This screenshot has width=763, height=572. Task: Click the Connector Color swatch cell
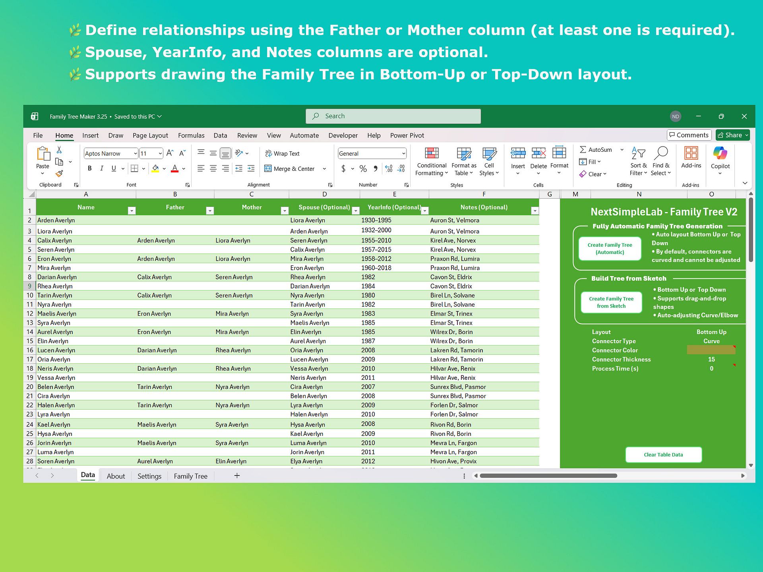click(x=711, y=350)
